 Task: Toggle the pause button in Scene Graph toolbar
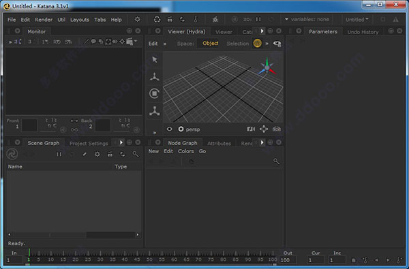click(59, 155)
